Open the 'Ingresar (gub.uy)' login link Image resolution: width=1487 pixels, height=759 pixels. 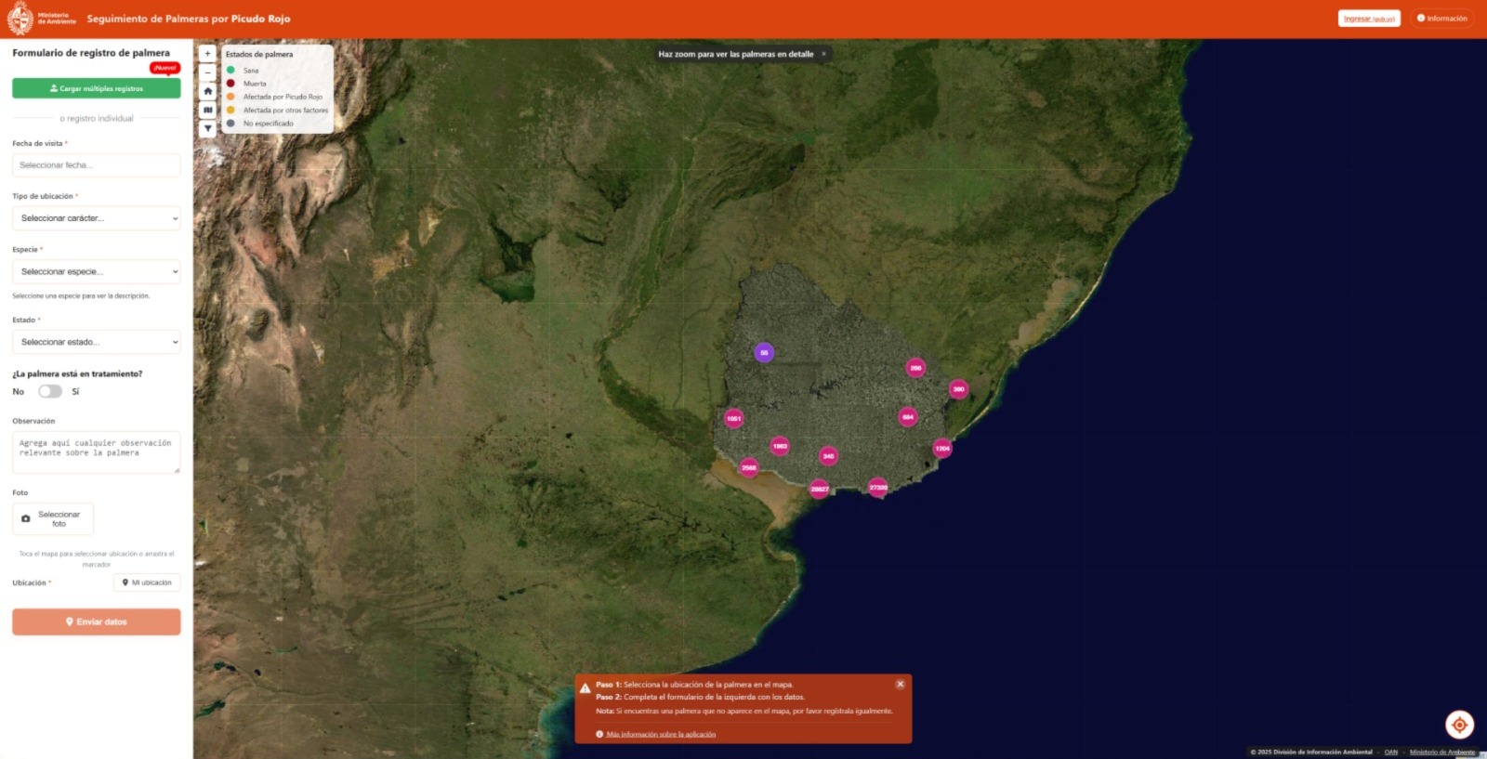tap(1369, 19)
